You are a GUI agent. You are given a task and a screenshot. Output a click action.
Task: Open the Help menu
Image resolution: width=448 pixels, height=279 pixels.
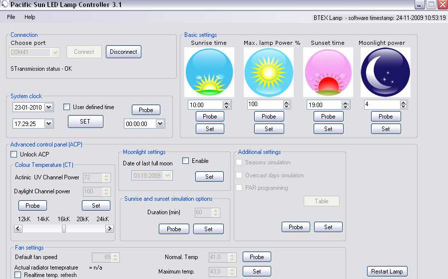click(x=30, y=17)
